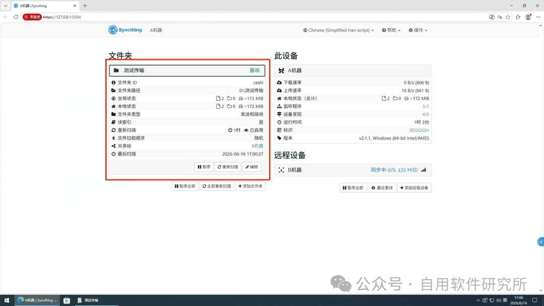544x306 pixels.
Task: Click 暂停全部 under remote devices
Action: (353, 188)
